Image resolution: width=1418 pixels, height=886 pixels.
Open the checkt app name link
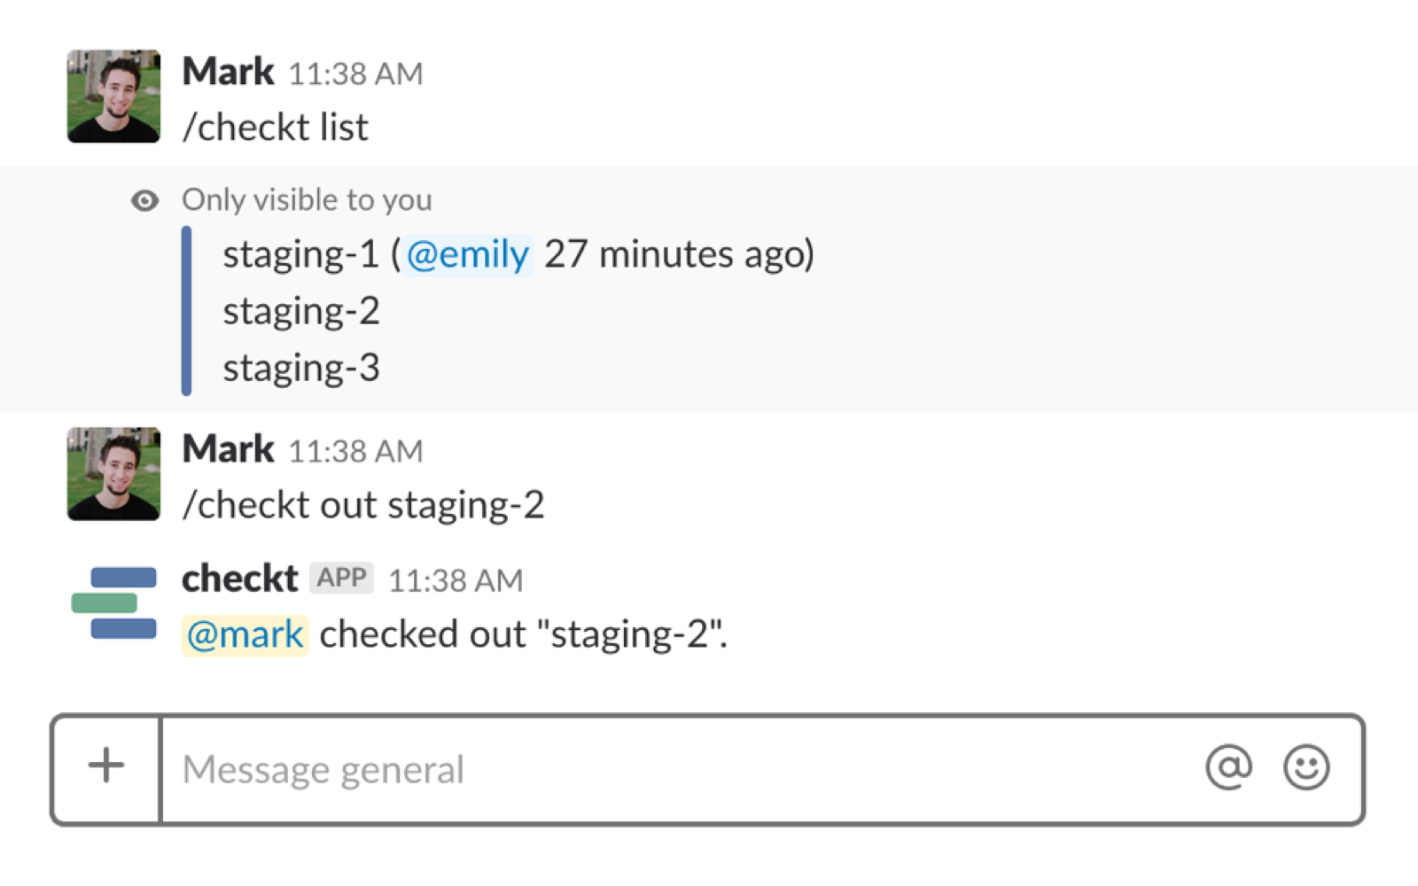pyautogui.click(x=239, y=579)
